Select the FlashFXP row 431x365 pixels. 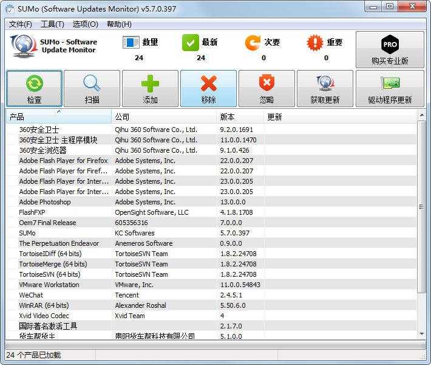[211, 212]
